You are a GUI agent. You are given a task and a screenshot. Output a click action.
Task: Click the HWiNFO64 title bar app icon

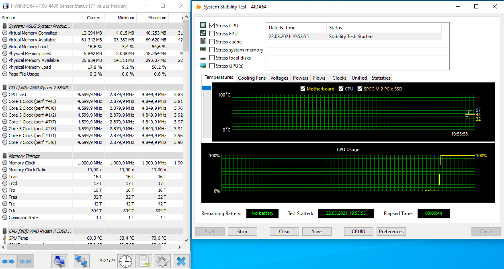(5, 6)
